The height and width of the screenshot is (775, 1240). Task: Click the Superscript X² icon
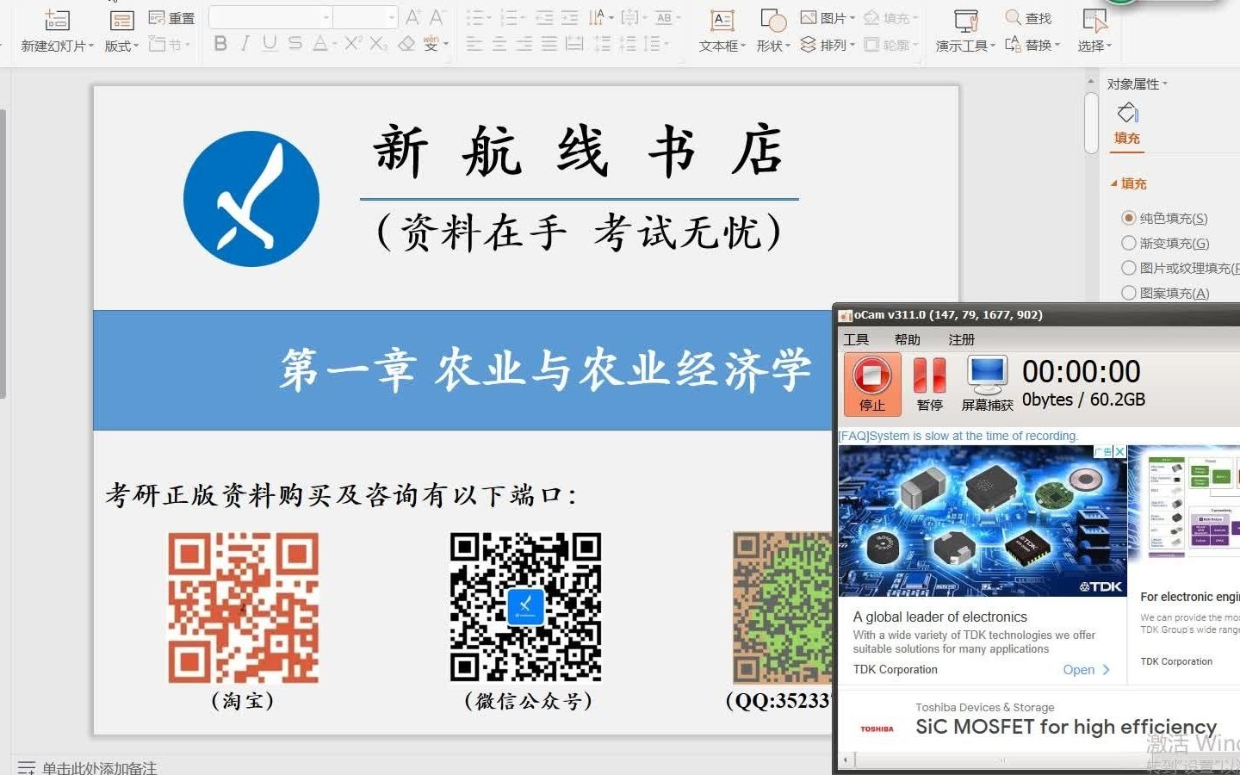(353, 43)
